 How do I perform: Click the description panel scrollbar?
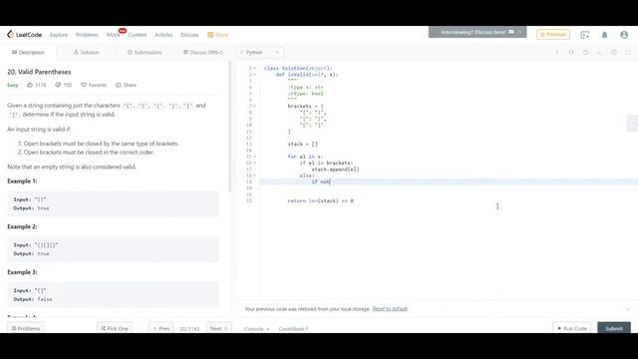[229, 127]
